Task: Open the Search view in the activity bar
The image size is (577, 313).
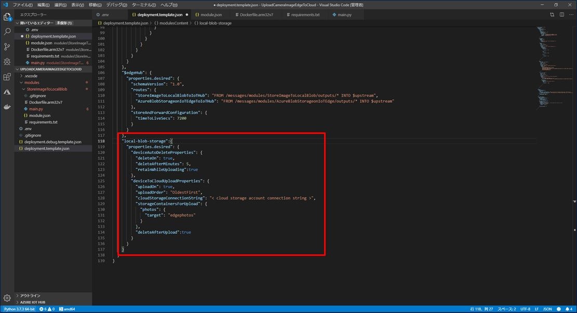Action: 7,31
